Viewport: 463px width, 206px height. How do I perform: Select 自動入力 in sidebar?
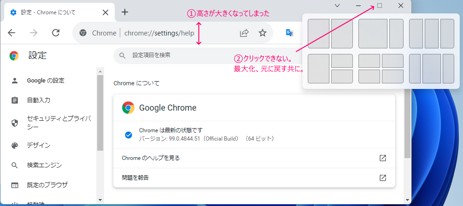tap(38, 100)
